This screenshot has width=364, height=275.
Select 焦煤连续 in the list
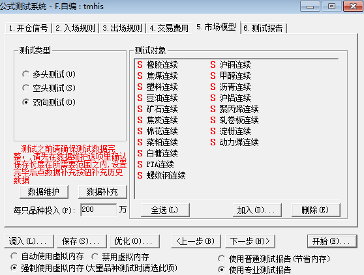click(x=162, y=76)
